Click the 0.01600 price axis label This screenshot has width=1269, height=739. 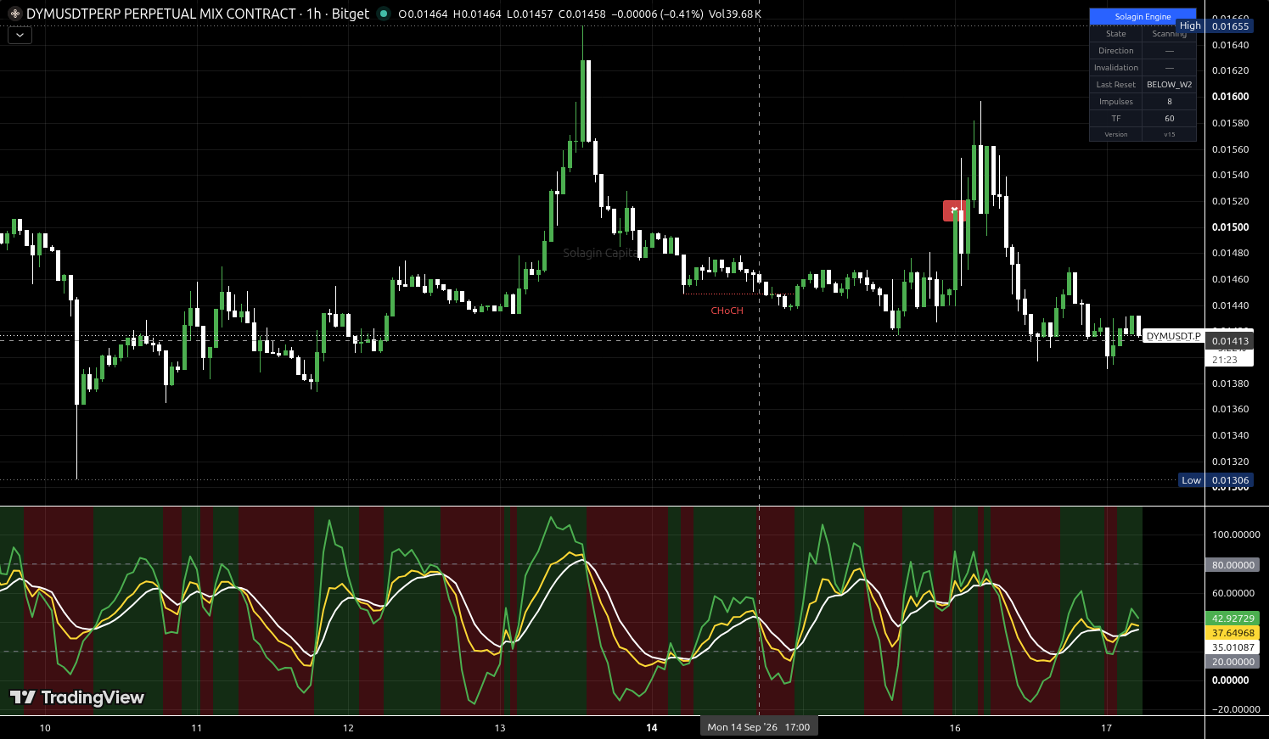(x=1230, y=97)
